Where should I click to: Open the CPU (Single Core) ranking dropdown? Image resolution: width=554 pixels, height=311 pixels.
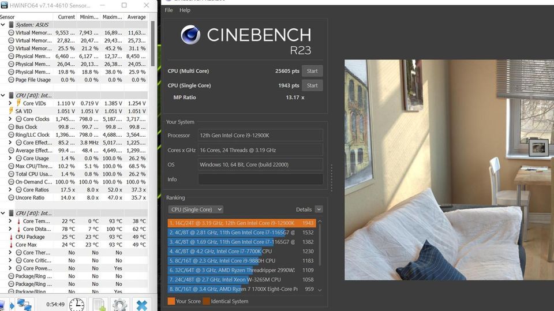point(196,209)
